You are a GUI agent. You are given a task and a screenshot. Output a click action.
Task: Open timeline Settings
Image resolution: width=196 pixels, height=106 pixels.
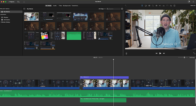click(192, 57)
